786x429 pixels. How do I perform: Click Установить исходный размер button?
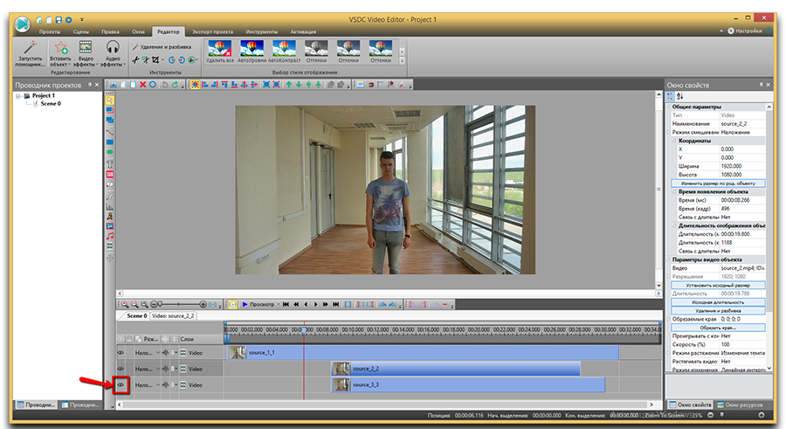(x=718, y=285)
